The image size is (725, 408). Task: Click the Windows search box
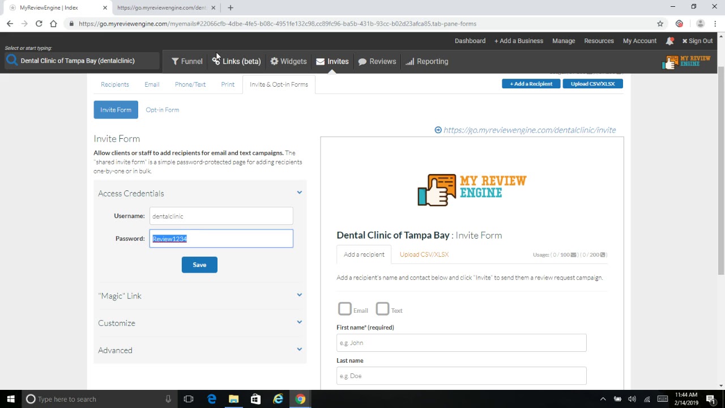pos(100,399)
